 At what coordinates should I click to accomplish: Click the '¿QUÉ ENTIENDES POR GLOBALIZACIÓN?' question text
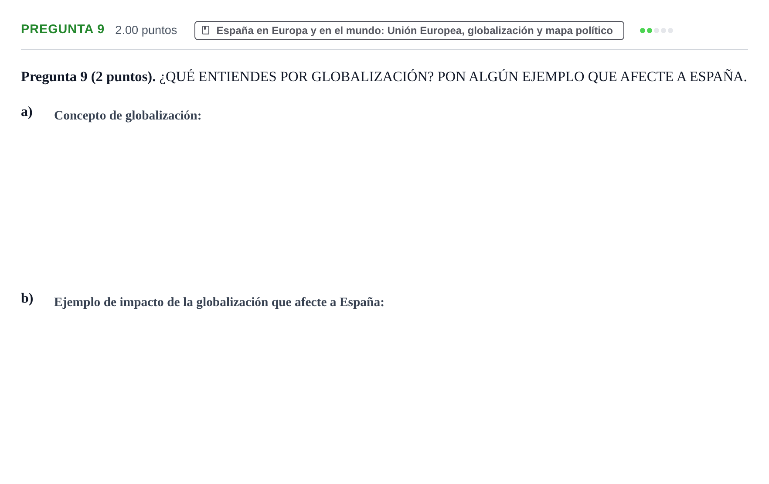pos(296,77)
